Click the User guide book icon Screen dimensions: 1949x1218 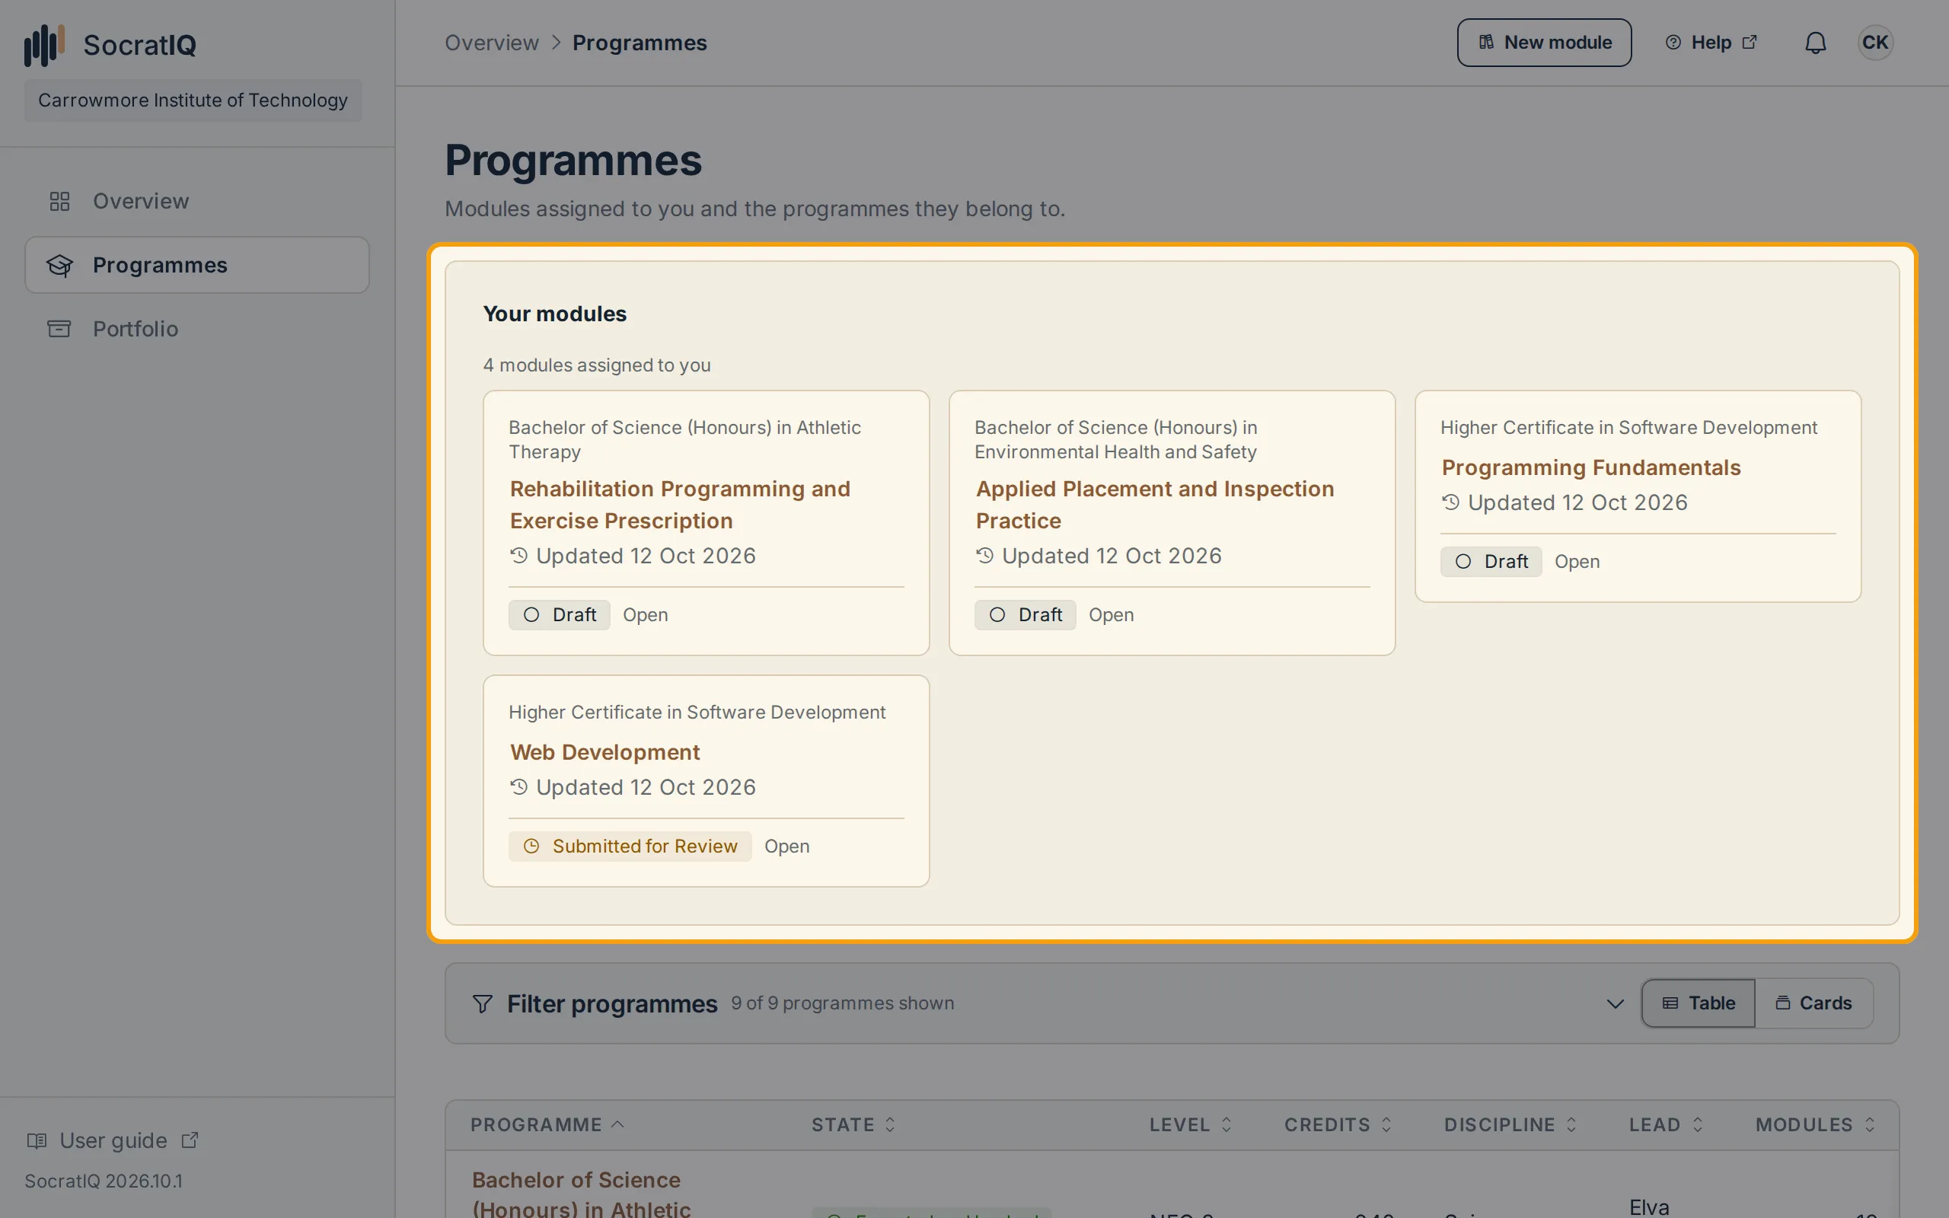pos(37,1140)
